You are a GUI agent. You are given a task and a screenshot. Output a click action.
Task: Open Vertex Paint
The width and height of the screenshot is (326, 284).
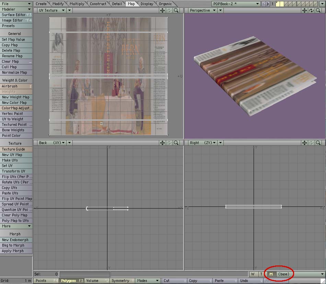click(x=16, y=114)
